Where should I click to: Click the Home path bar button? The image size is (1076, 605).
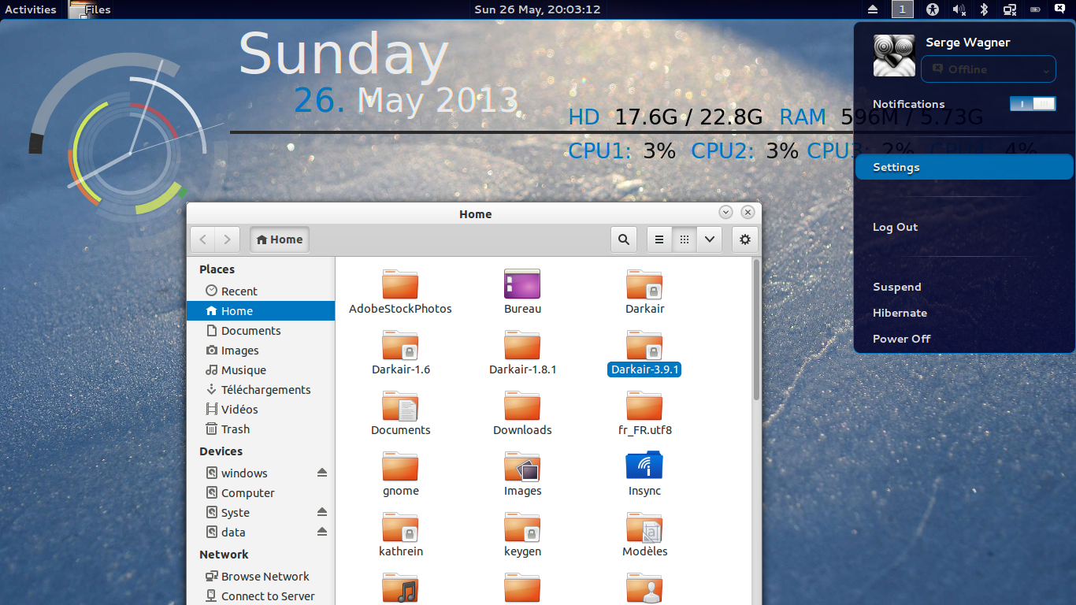[280, 239]
